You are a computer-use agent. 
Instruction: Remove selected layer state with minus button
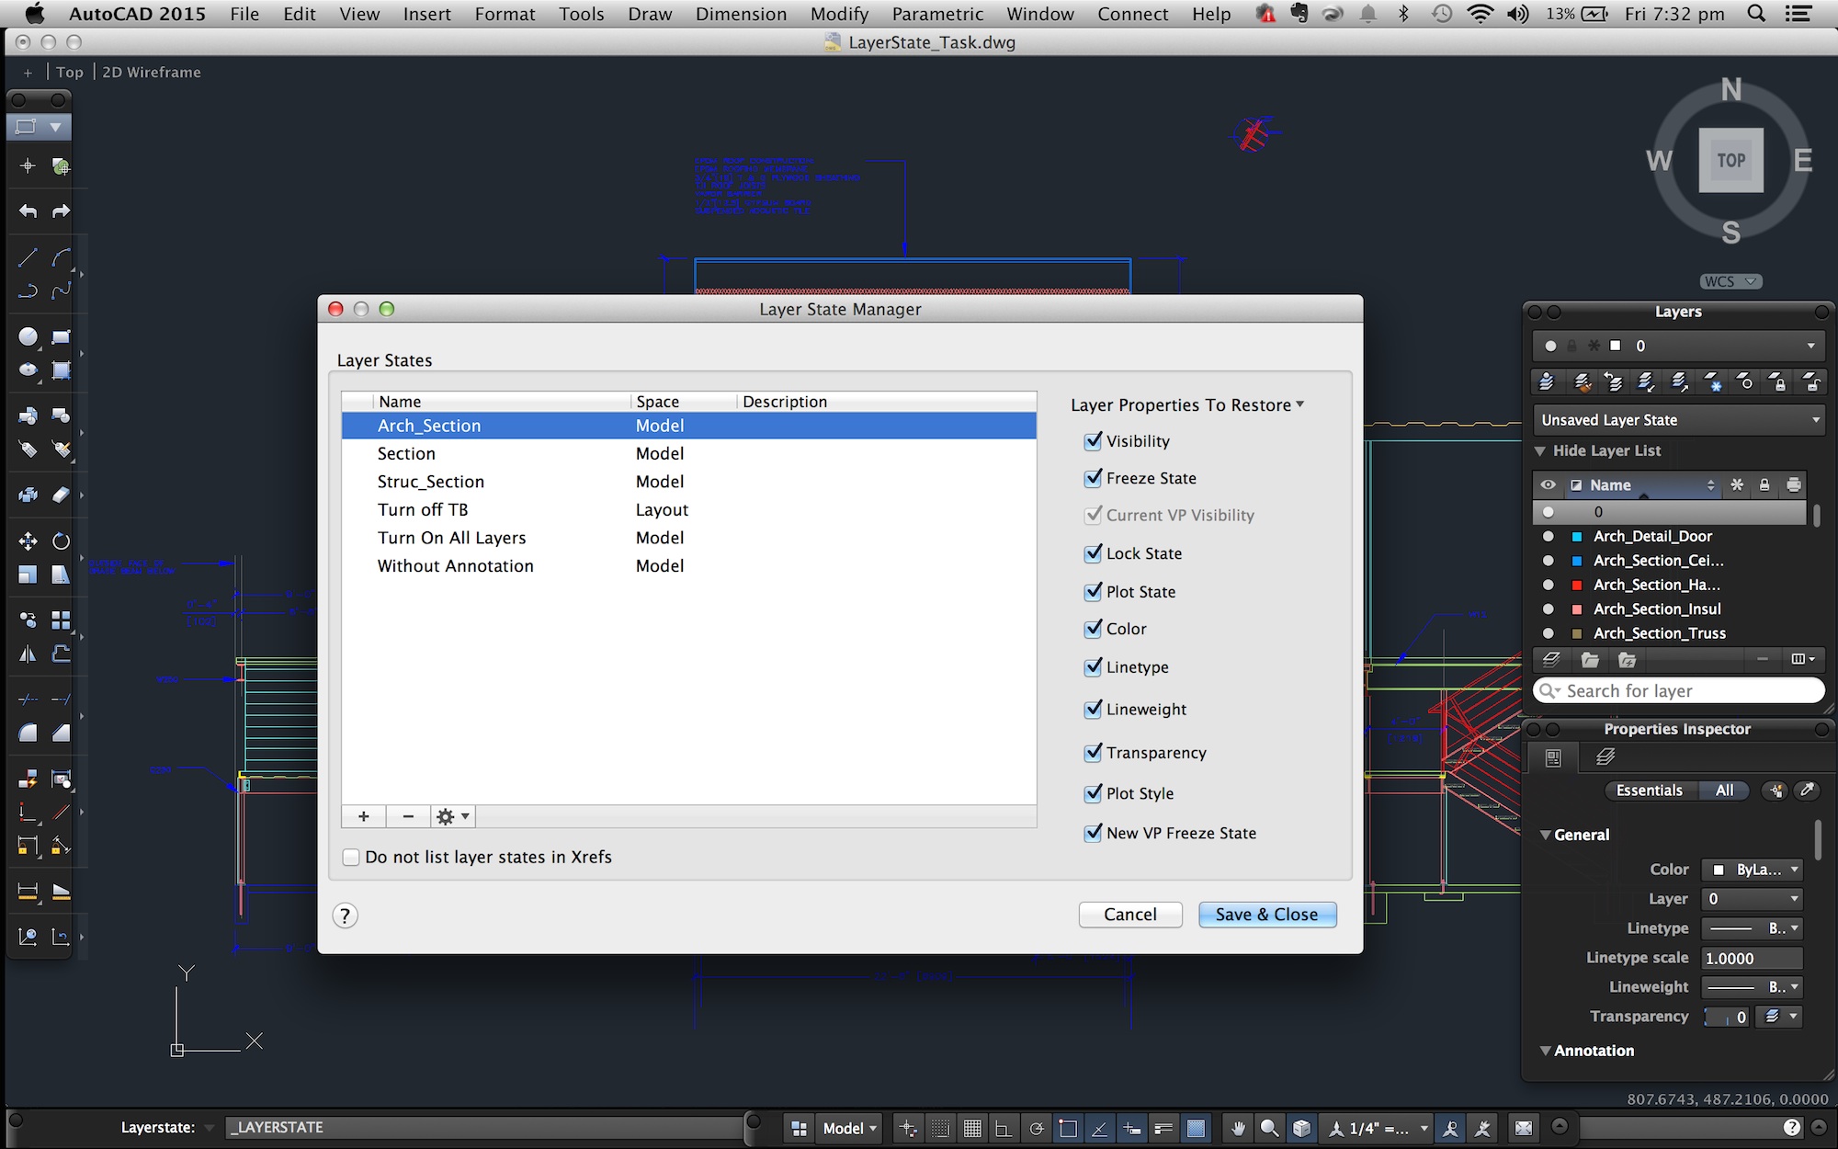pos(408,816)
